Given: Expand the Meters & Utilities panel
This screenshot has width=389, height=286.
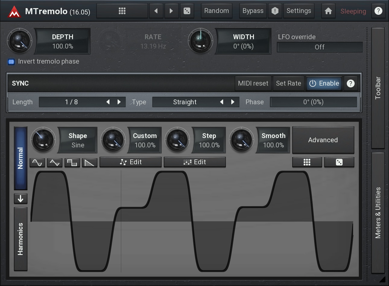Looking at the screenshot, I should click(x=378, y=213).
